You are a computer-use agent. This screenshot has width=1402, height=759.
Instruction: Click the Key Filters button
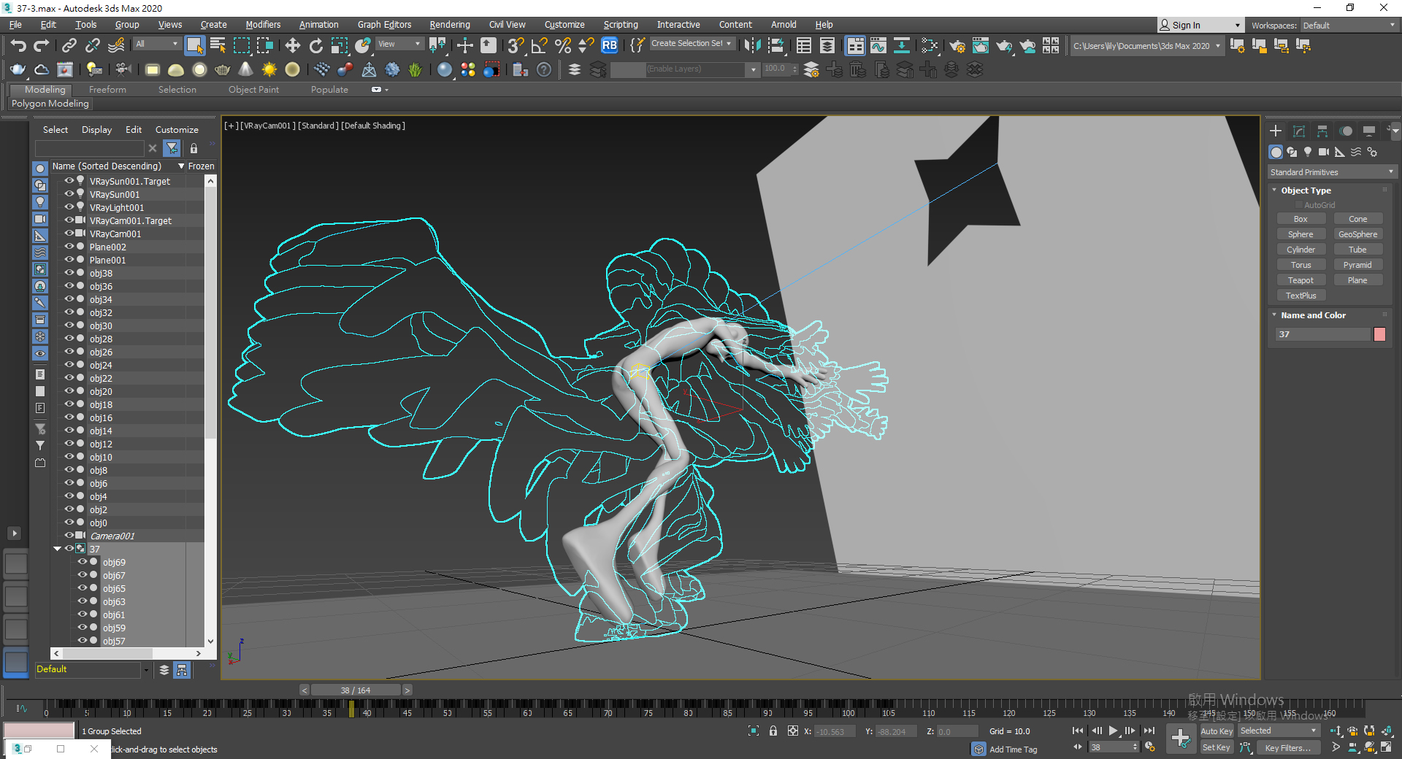click(1287, 747)
